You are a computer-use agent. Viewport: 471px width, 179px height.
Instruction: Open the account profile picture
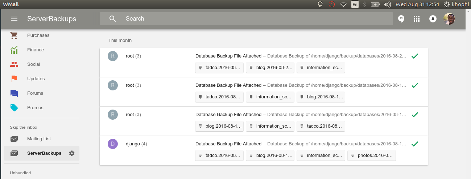click(449, 19)
